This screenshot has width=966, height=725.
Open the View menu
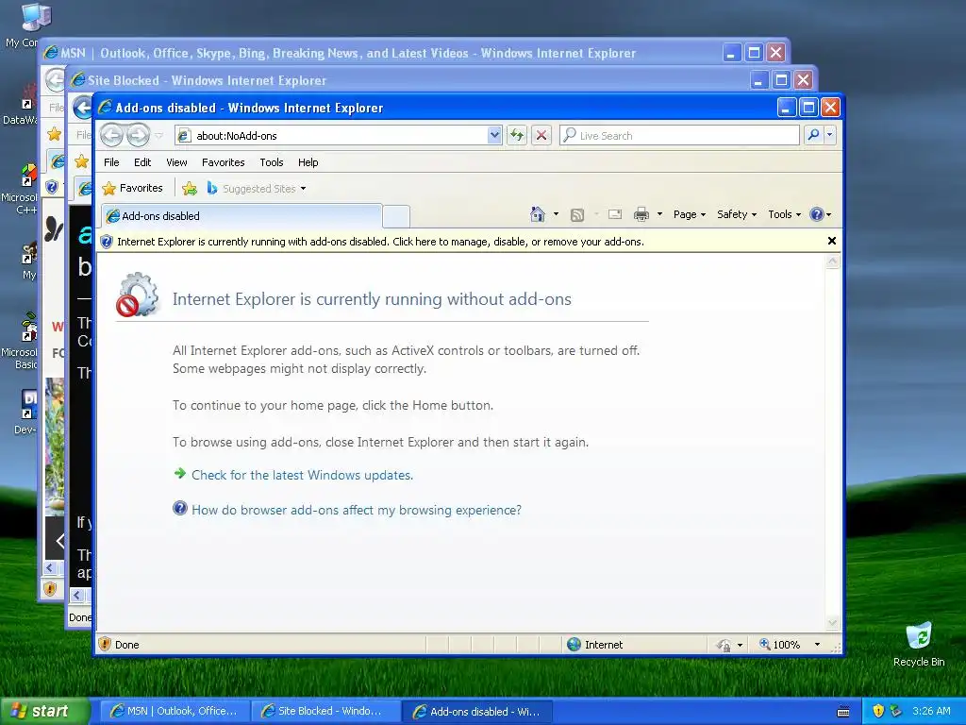(176, 162)
